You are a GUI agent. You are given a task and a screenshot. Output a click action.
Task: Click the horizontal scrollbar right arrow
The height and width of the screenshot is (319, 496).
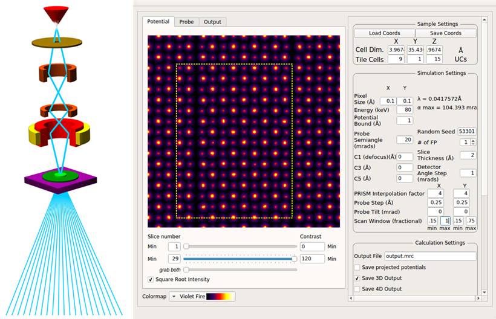pyautogui.click(x=478, y=298)
